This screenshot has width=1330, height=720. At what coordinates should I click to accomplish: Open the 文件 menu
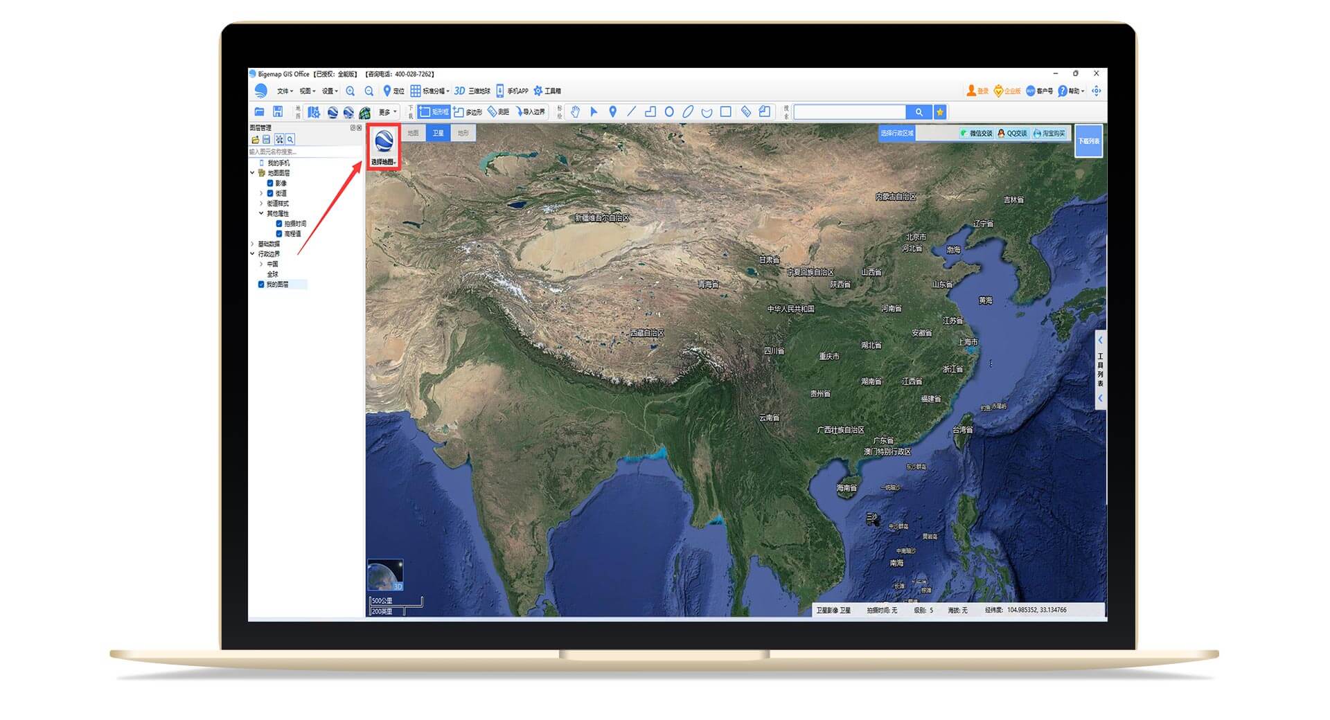[x=285, y=91]
